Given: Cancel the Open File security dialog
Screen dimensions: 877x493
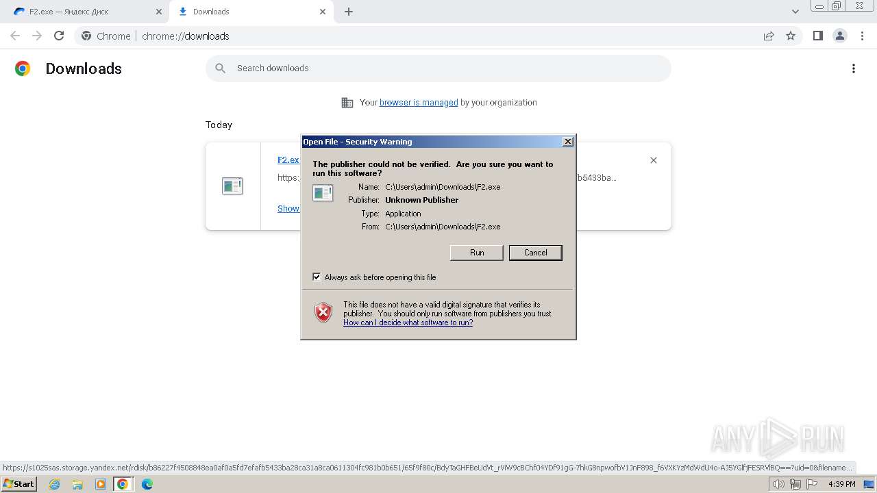Looking at the screenshot, I should 535,253.
